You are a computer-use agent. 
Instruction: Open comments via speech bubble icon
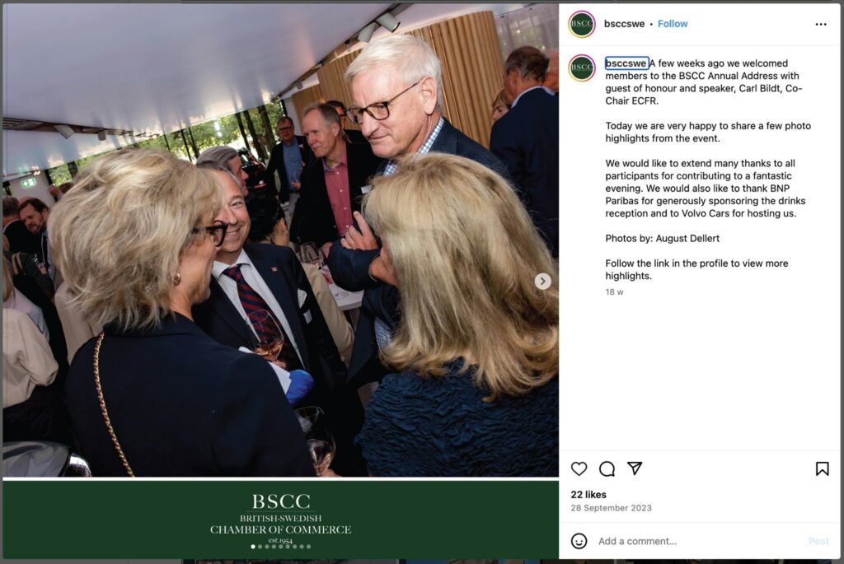(x=607, y=468)
